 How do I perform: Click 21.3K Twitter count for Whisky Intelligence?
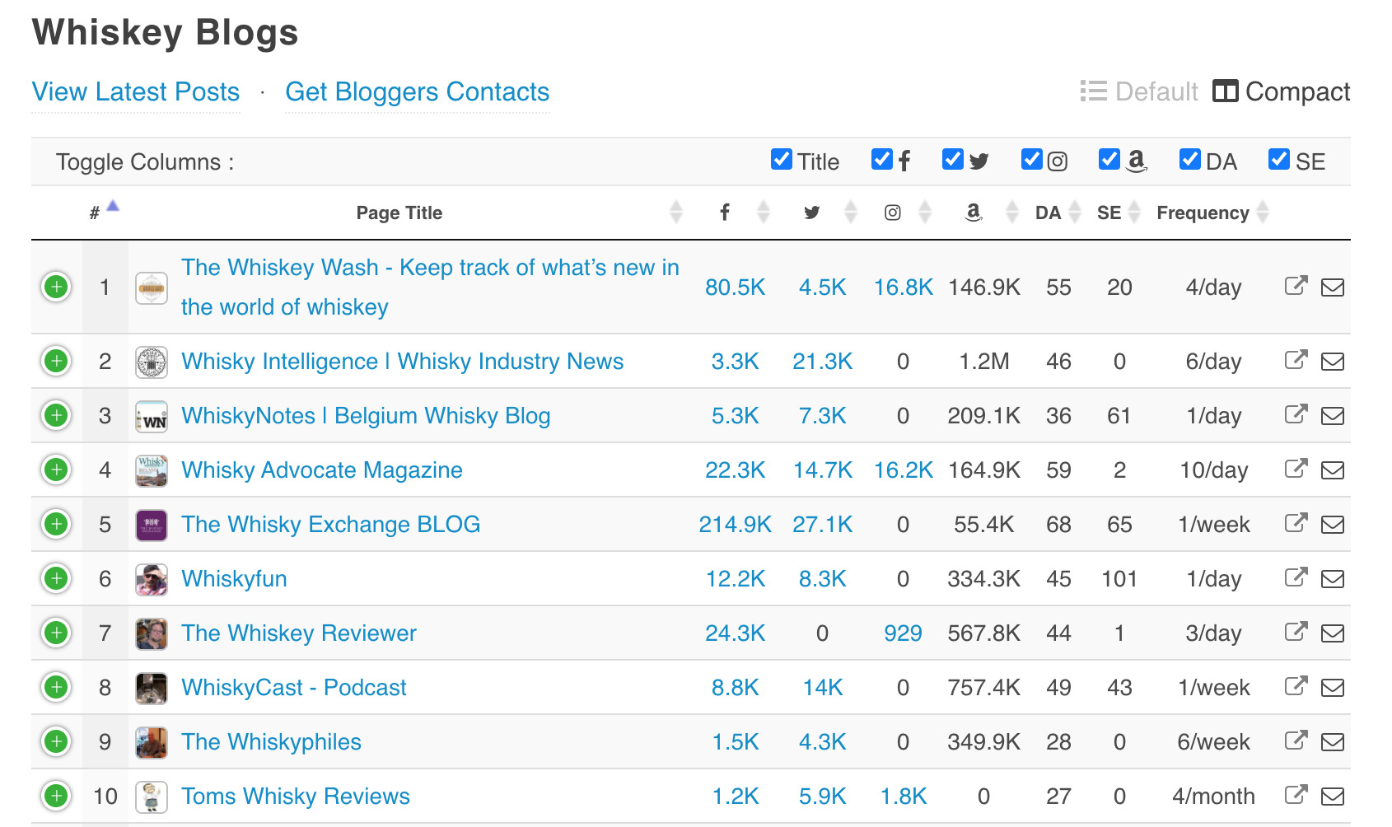pos(822,361)
